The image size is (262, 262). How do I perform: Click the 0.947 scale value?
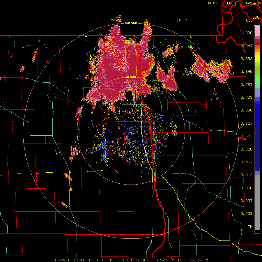click(x=247, y=46)
